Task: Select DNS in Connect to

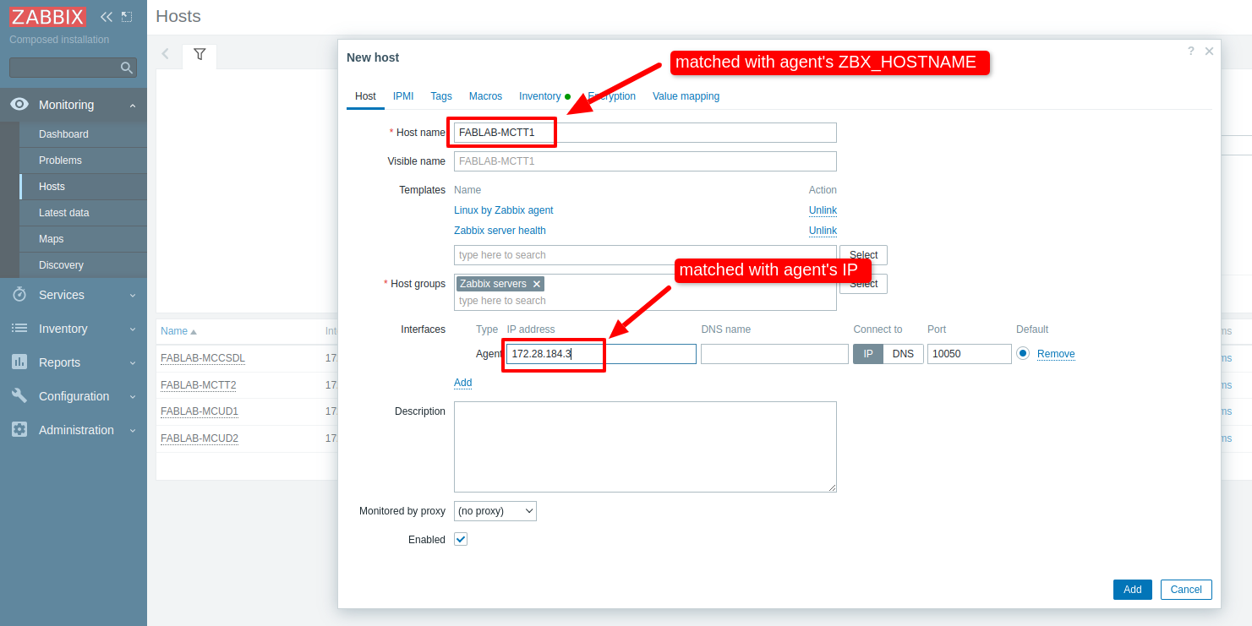Action: coord(903,354)
